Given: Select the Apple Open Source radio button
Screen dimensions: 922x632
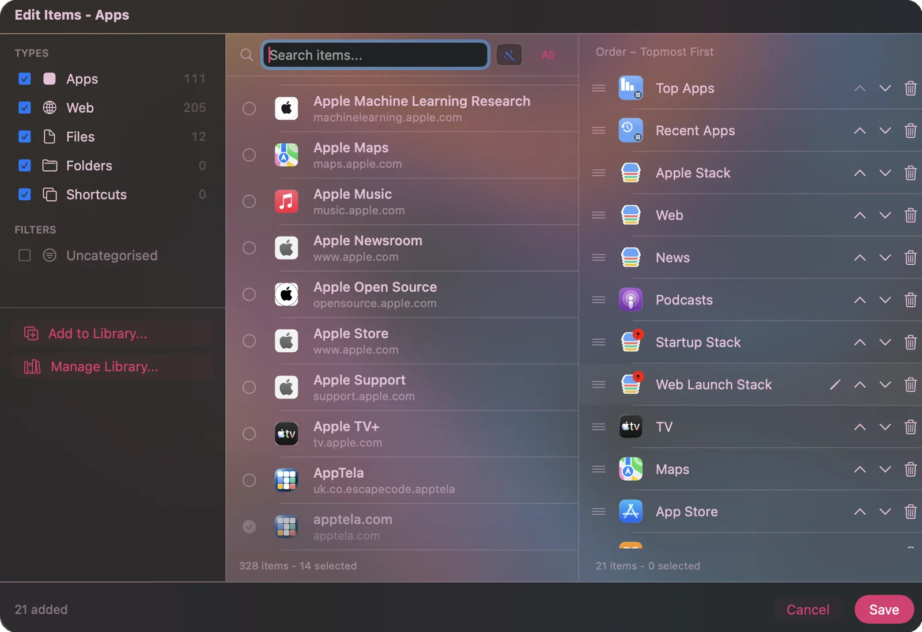Looking at the screenshot, I should 249,294.
